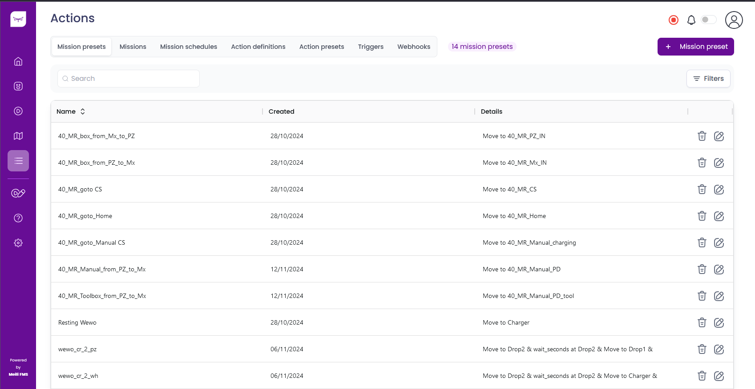Screen dimensions: 755x389
Task: Click the red record indicator icon
Action: [x=674, y=20]
